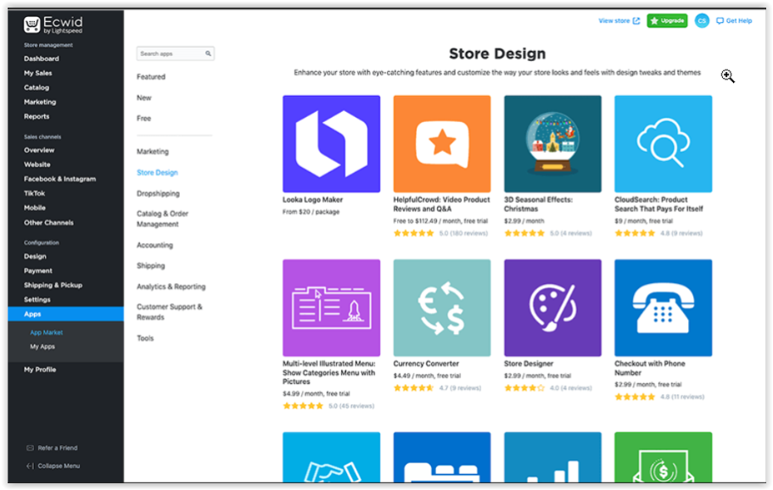Select the Dropshipping category

(158, 193)
